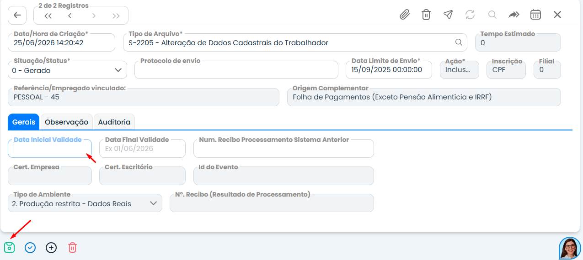
Task: Go to previous record chevron
Action: coord(70,16)
